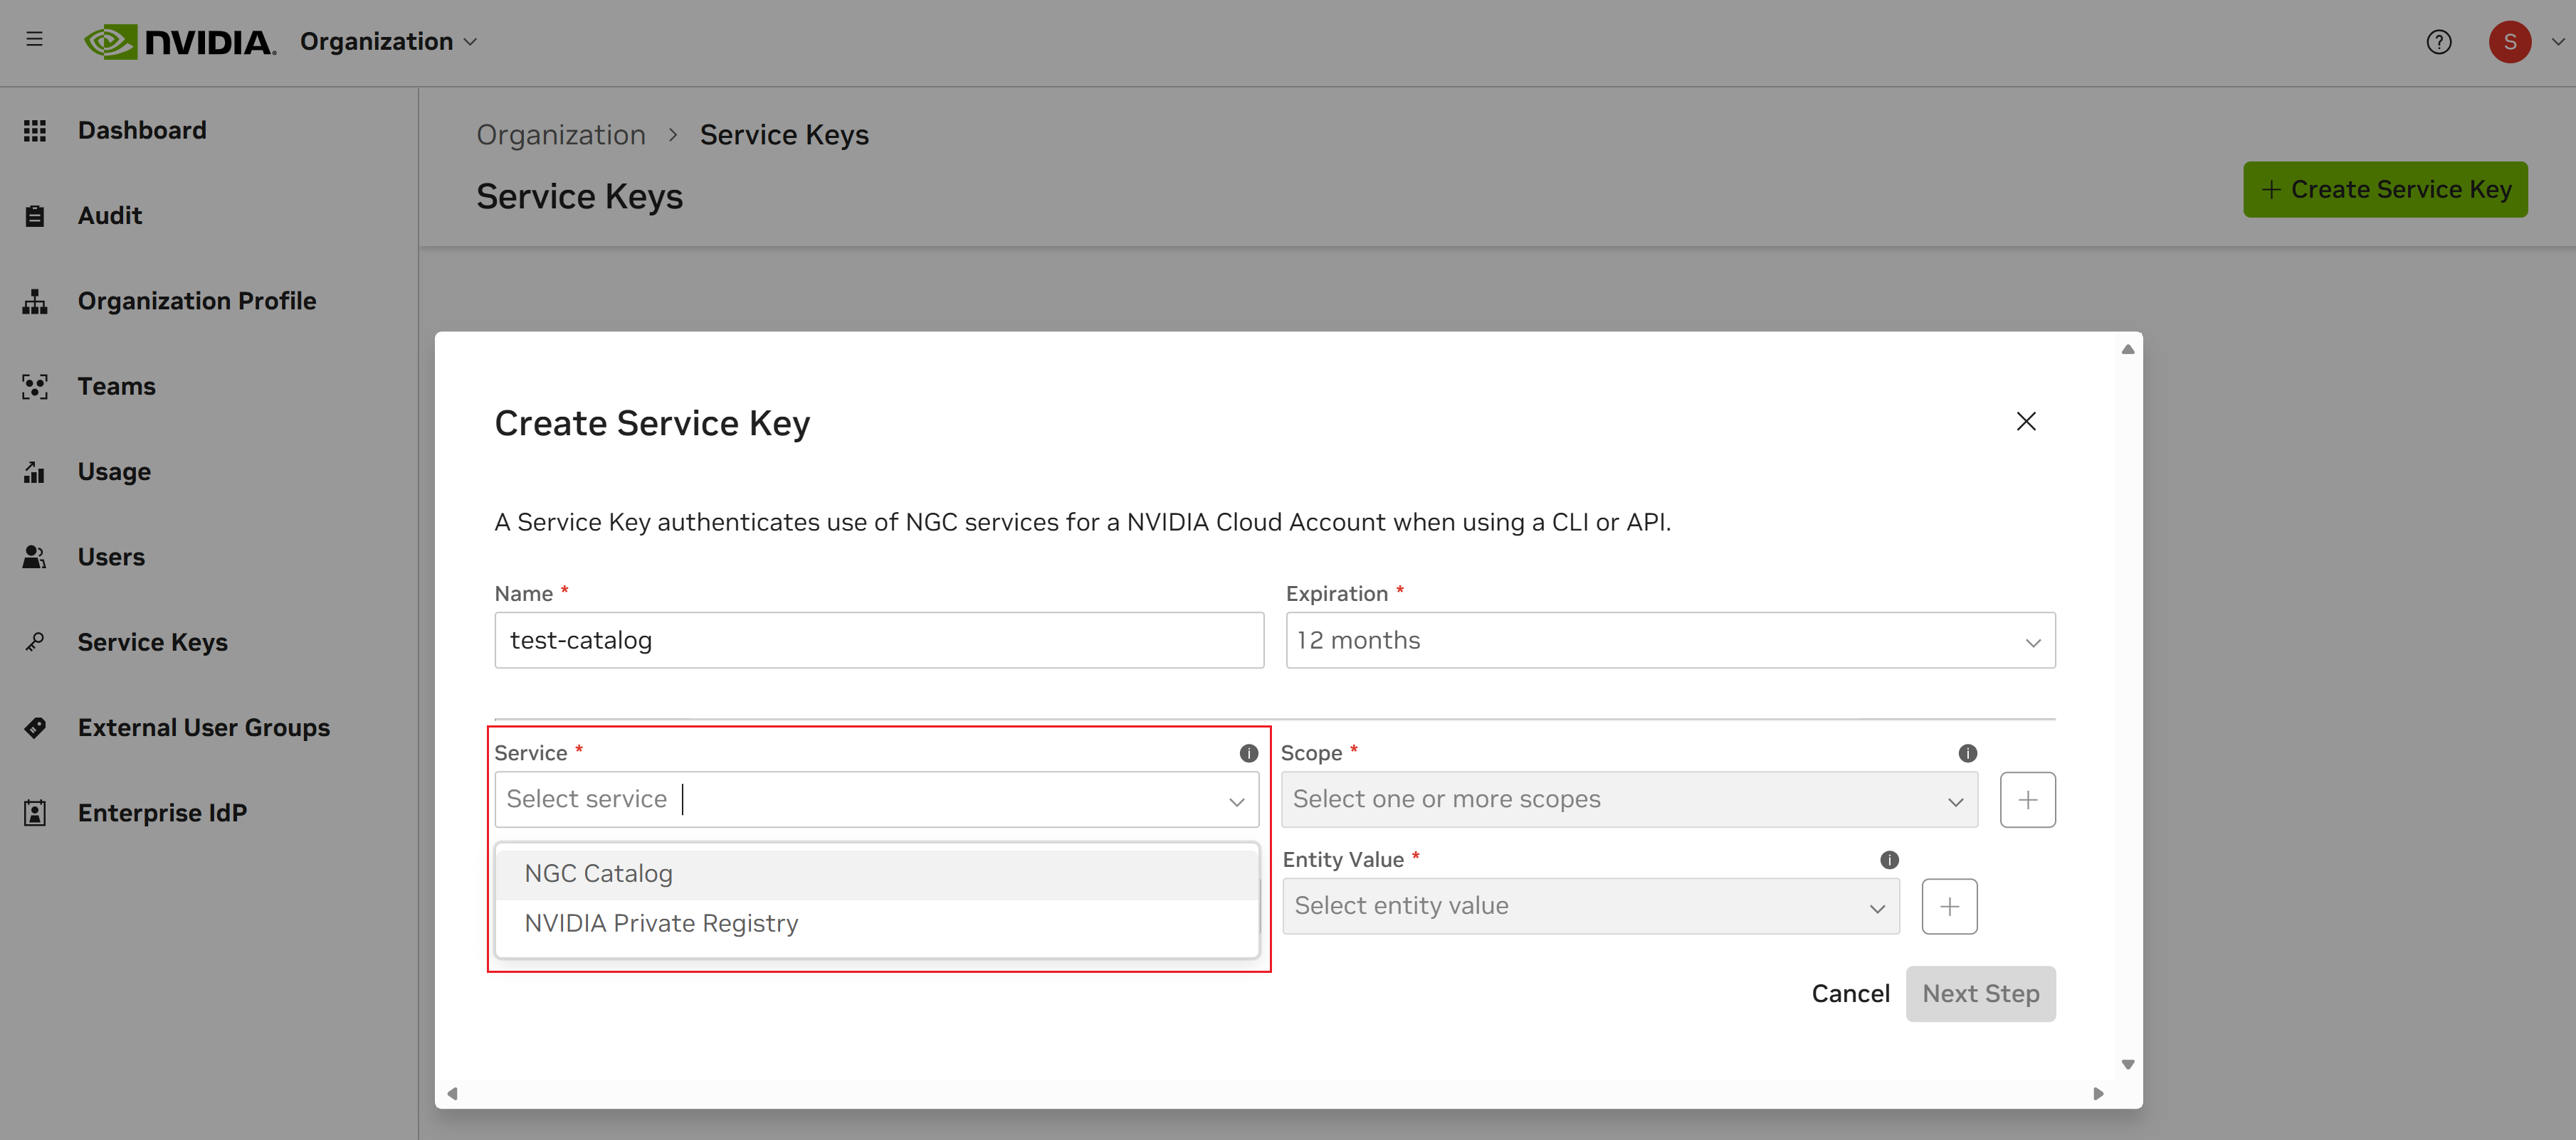Click the help question mark icon
This screenshot has width=2576, height=1140.
coord(2439,42)
